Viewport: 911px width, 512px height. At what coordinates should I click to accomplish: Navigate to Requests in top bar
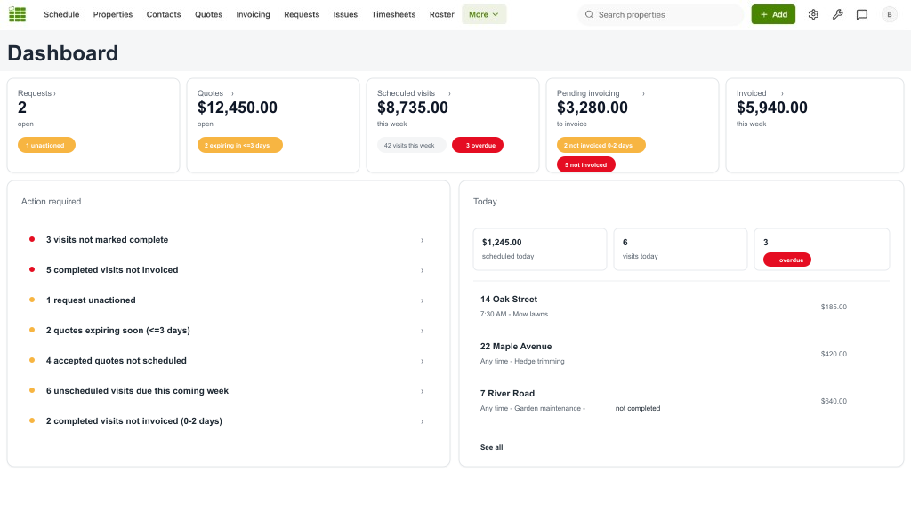(302, 14)
